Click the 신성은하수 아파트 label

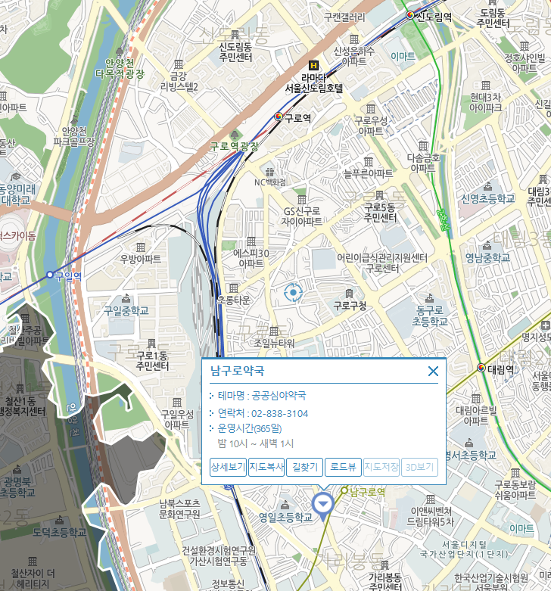354,56
